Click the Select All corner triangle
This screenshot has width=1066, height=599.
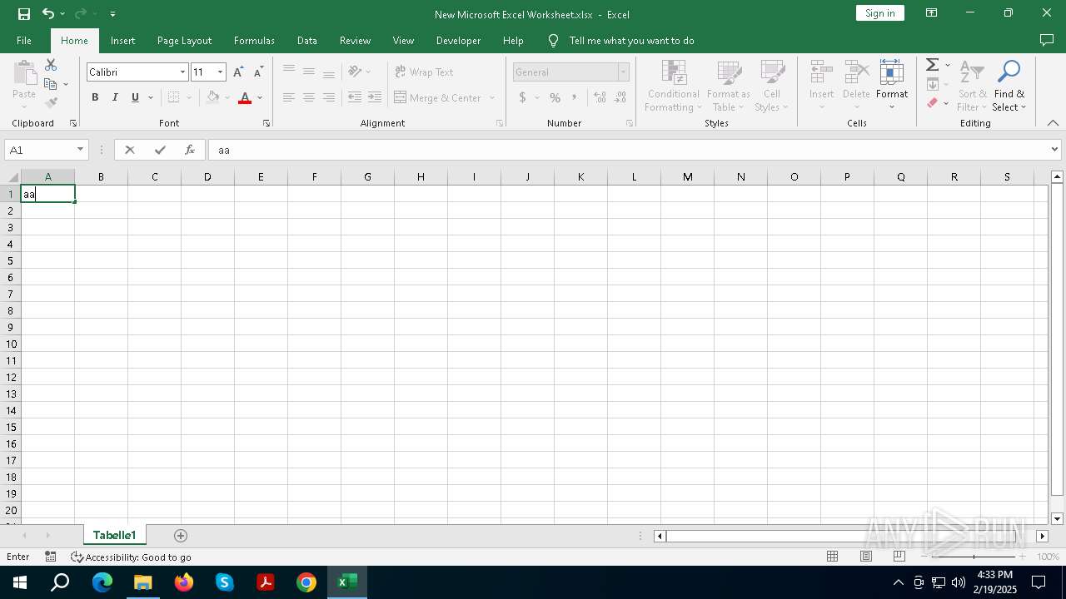pyautogui.click(x=12, y=176)
